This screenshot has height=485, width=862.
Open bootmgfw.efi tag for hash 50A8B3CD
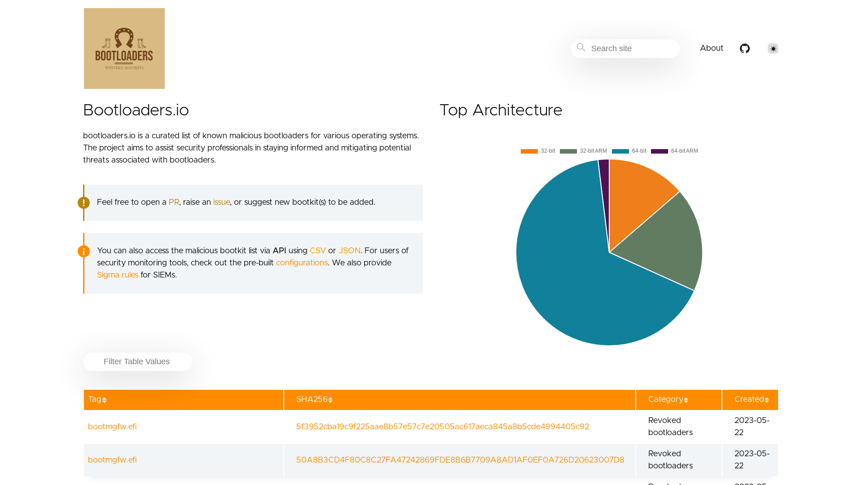pos(112,460)
